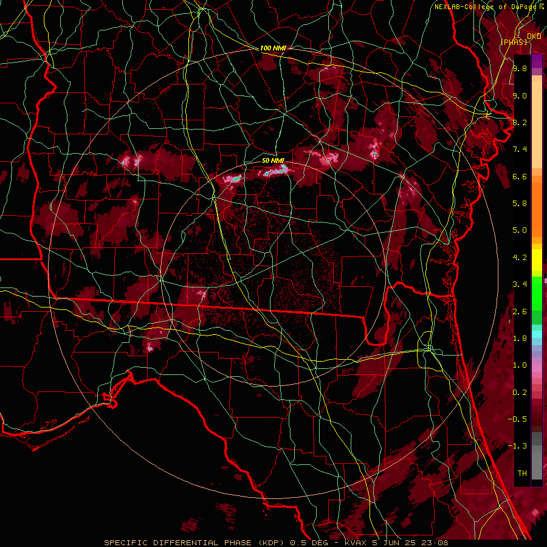Click the "[PHAS]" units label

pos(514,42)
